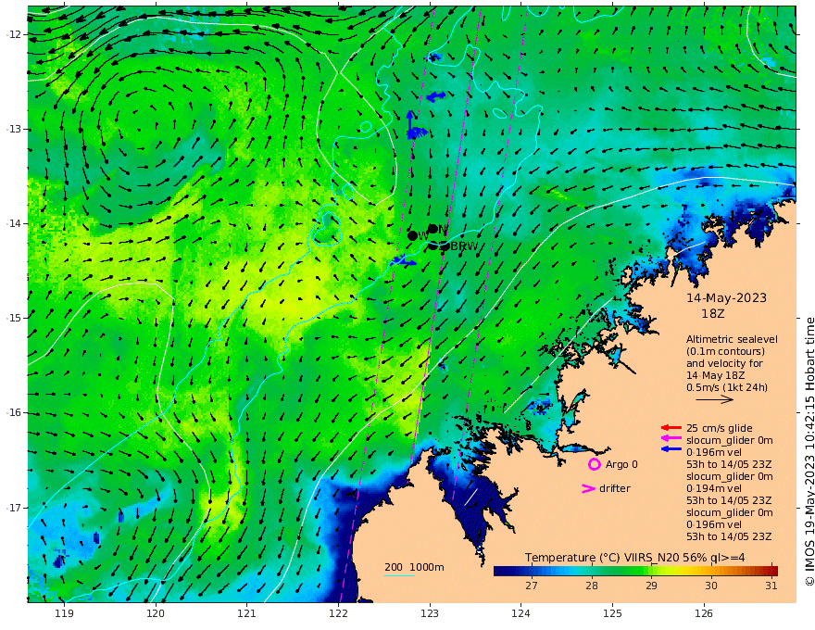This screenshot has height=630, width=815.
Task: Select the magenta drifter chevron symbol
Action: (588, 488)
